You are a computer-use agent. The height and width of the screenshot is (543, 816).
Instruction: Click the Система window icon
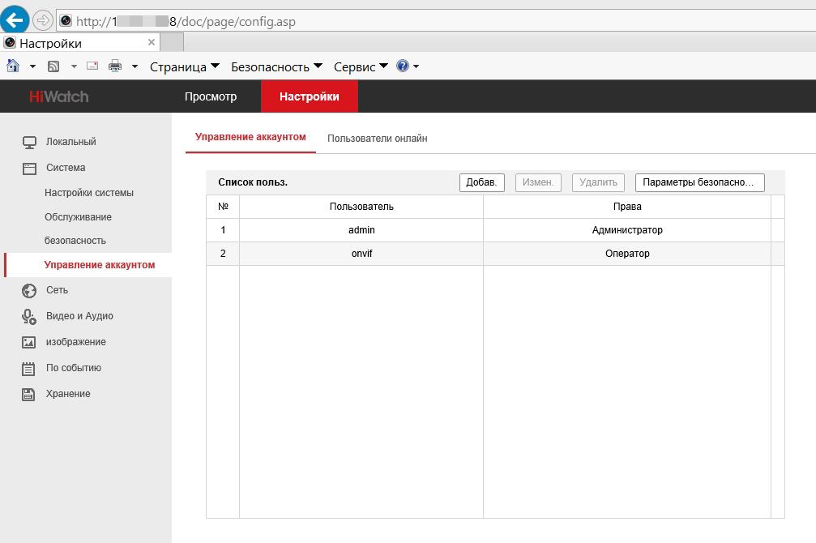(x=29, y=168)
